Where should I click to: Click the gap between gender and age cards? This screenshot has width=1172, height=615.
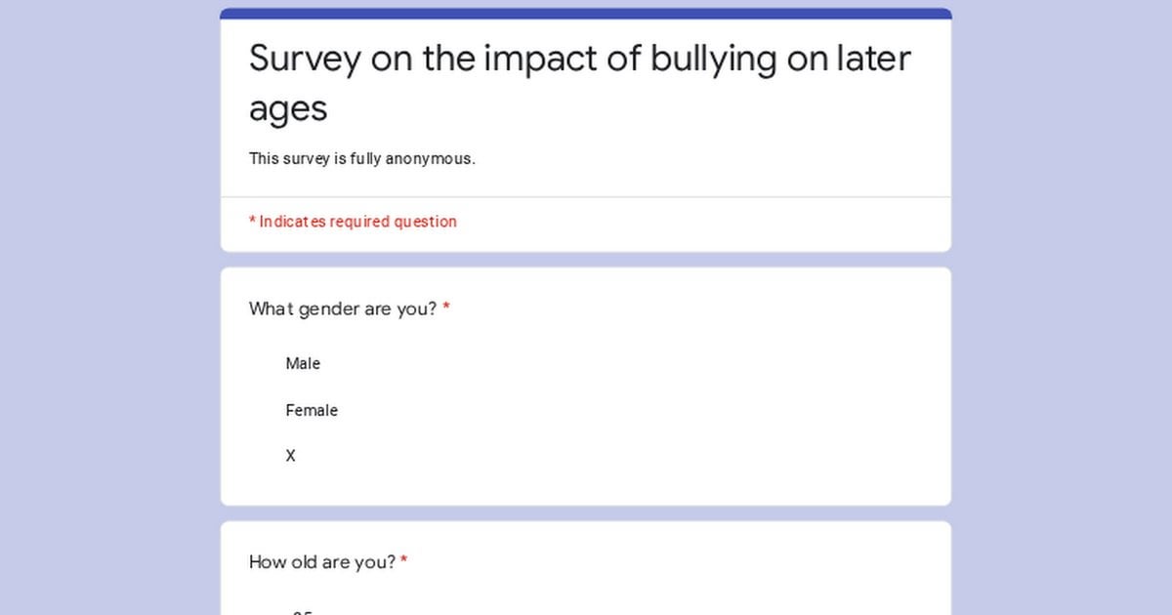click(x=586, y=513)
